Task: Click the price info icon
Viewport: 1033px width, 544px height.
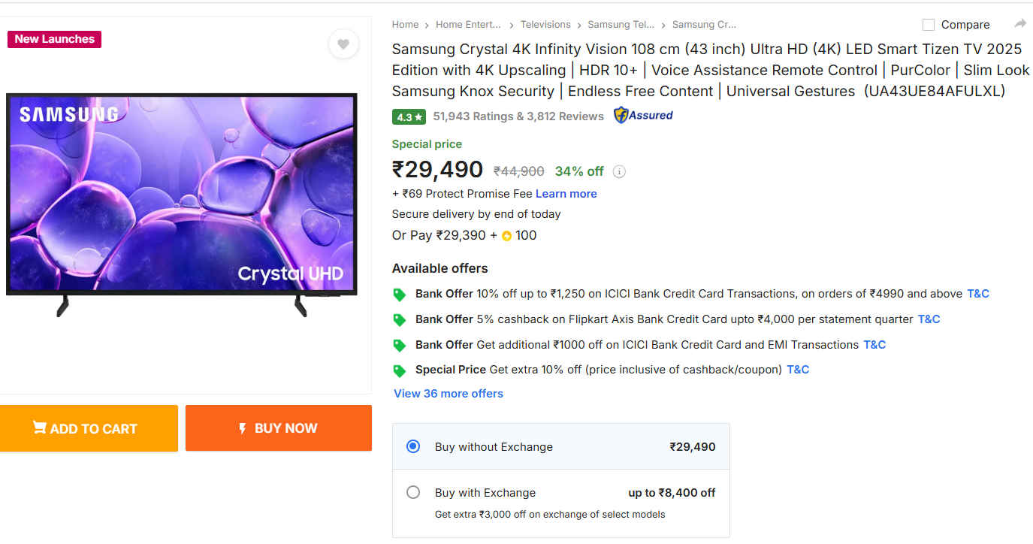Action: pos(619,171)
